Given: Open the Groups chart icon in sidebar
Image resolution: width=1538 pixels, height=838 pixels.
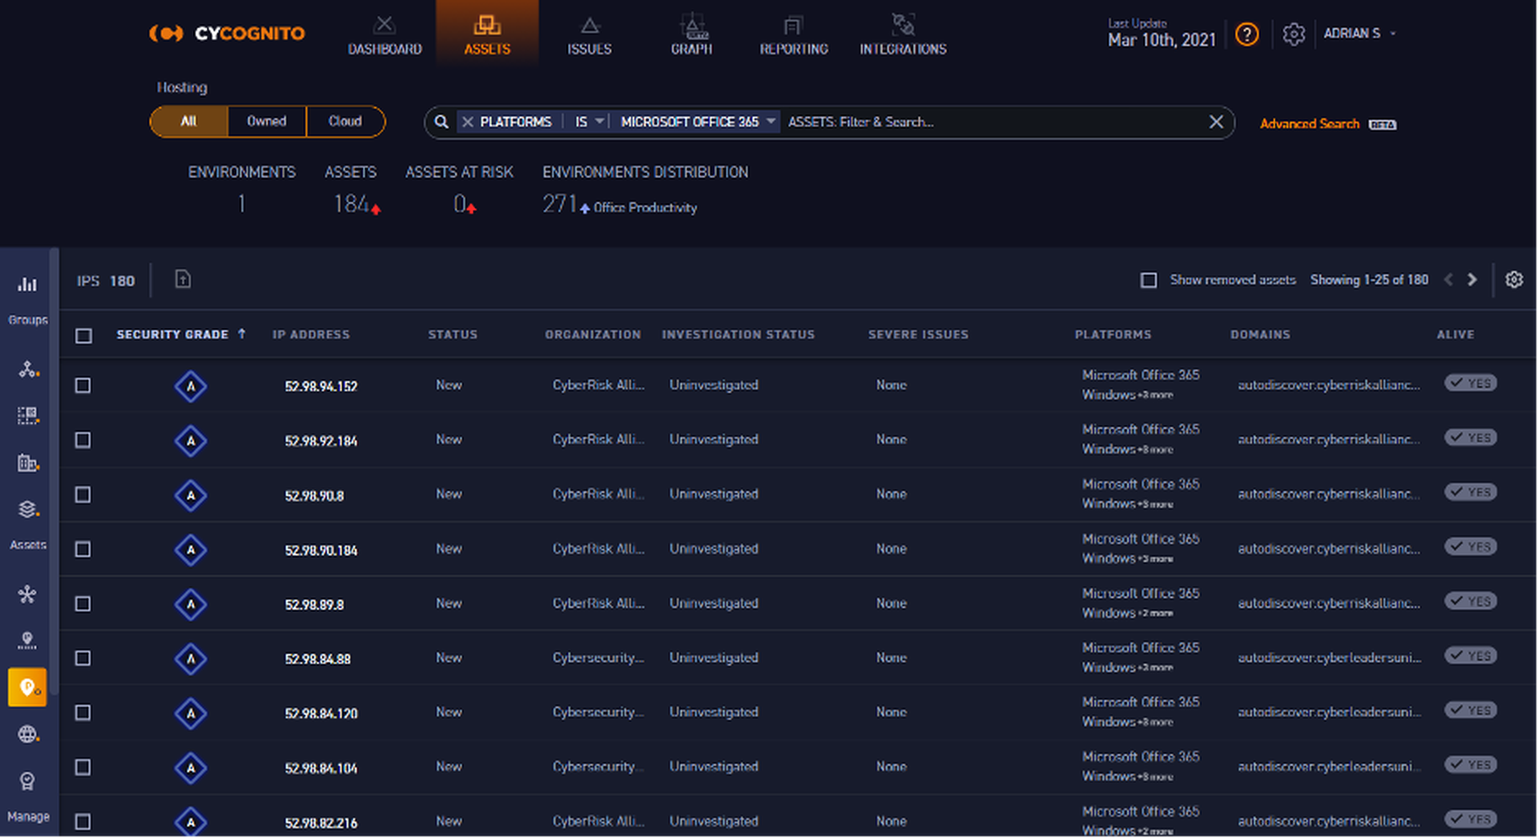Looking at the screenshot, I should pyautogui.click(x=28, y=284).
